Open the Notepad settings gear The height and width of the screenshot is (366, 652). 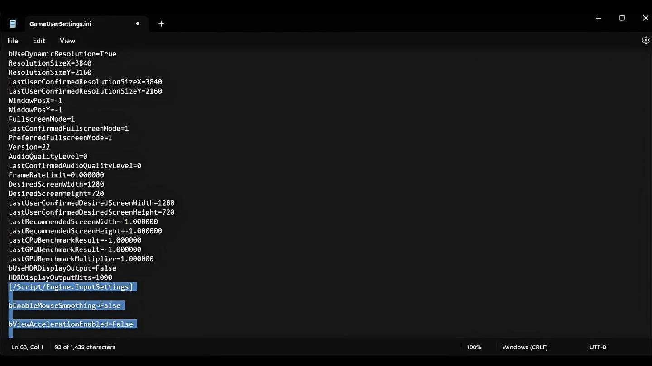pyautogui.click(x=646, y=40)
